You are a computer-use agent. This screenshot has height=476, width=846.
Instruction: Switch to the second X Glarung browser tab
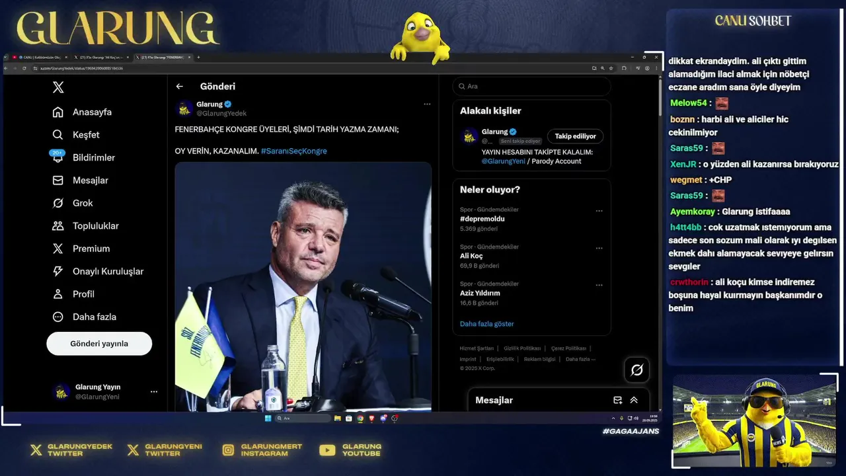click(x=100, y=58)
